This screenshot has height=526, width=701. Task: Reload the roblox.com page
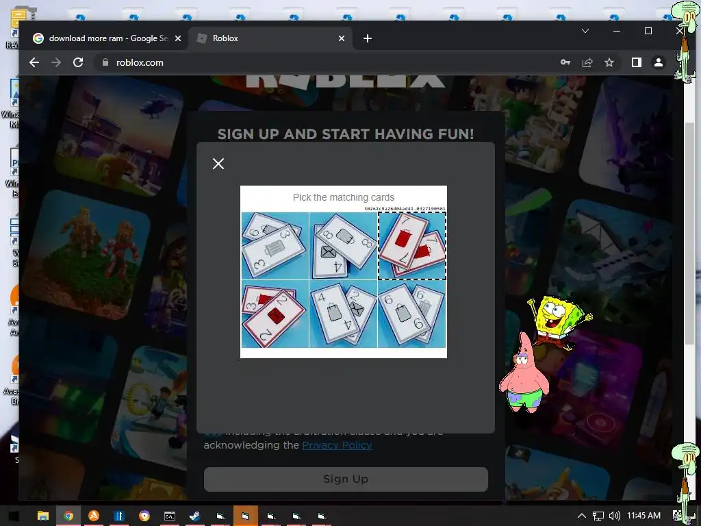(78, 62)
